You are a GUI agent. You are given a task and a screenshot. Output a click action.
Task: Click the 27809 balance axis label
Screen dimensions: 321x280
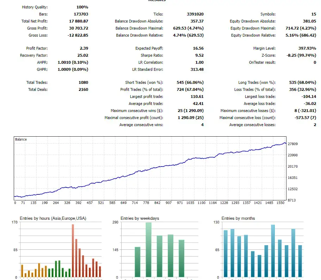coord(292,144)
